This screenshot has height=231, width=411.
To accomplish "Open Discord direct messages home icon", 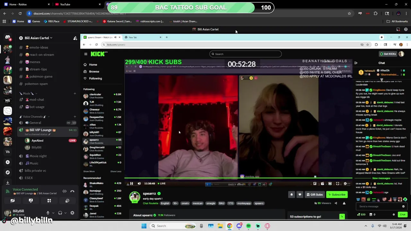I will [x=8, y=38].
